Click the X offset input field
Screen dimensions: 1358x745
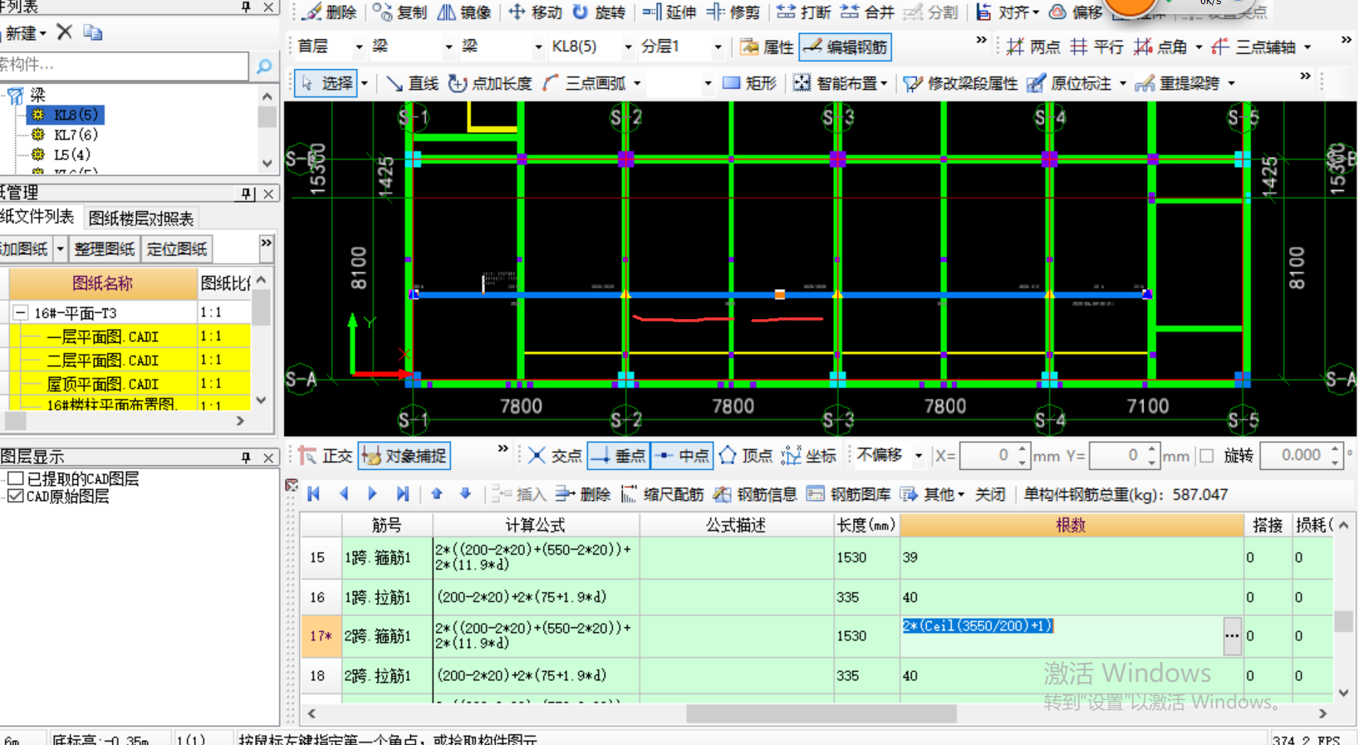coord(995,455)
